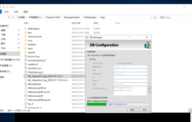Open the DBAnalyzer folder icon

[26, 29]
